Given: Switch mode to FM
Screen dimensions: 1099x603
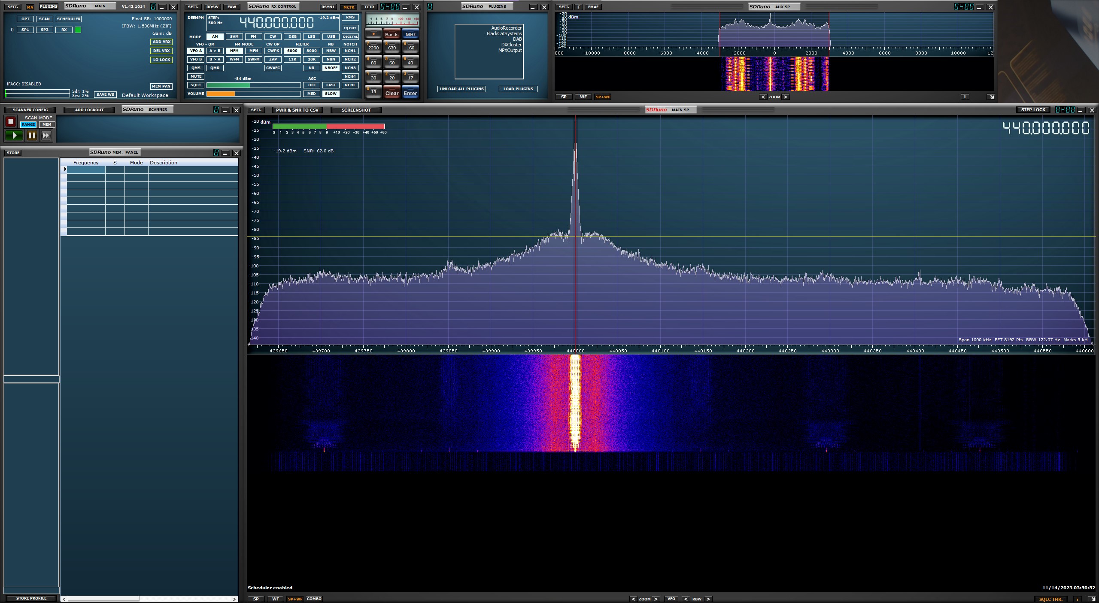Looking at the screenshot, I should tap(253, 36).
